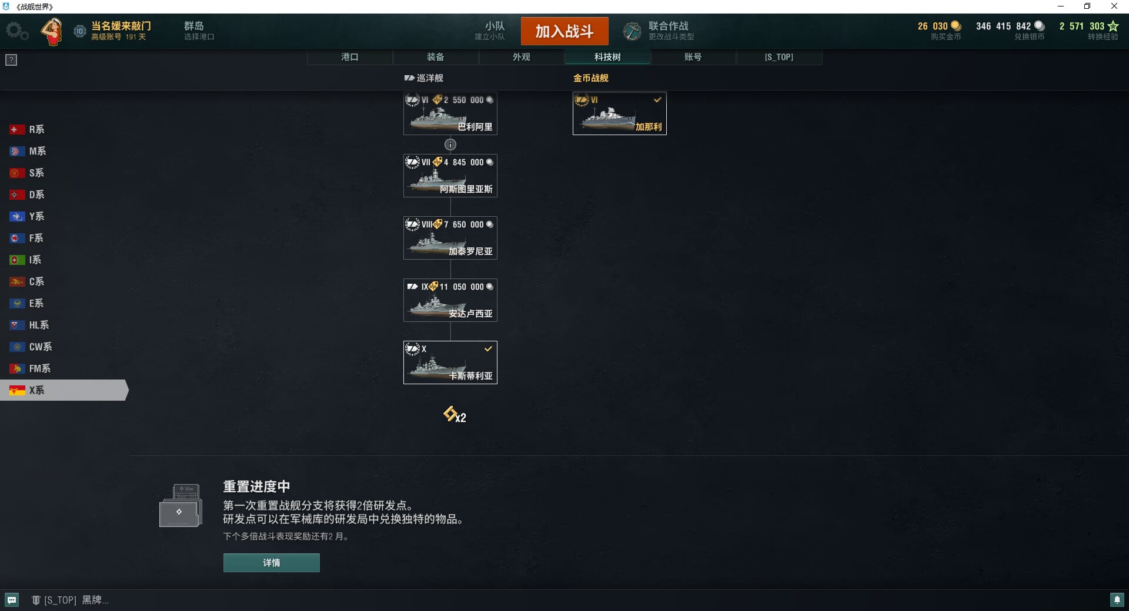Open the 群岛 port selection
Screen dimensions: 1129x611
pos(199,31)
